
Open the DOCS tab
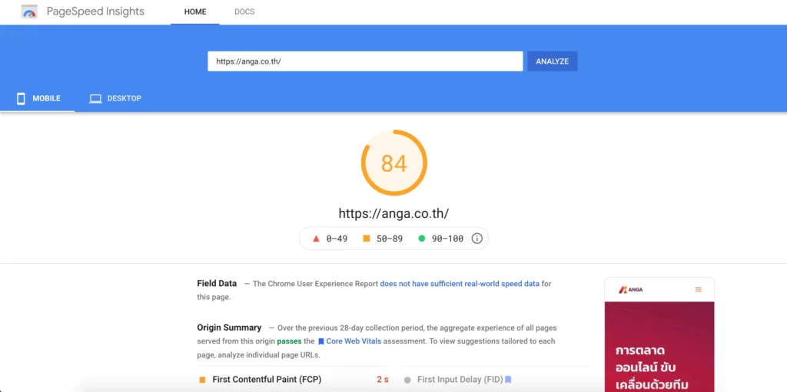244,12
